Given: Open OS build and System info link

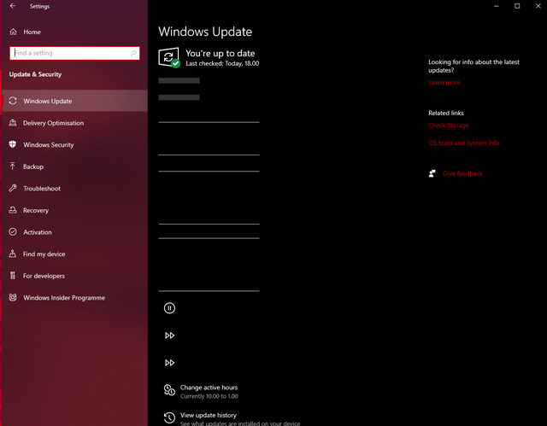Looking at the screenshot, I should pos(463,143).
